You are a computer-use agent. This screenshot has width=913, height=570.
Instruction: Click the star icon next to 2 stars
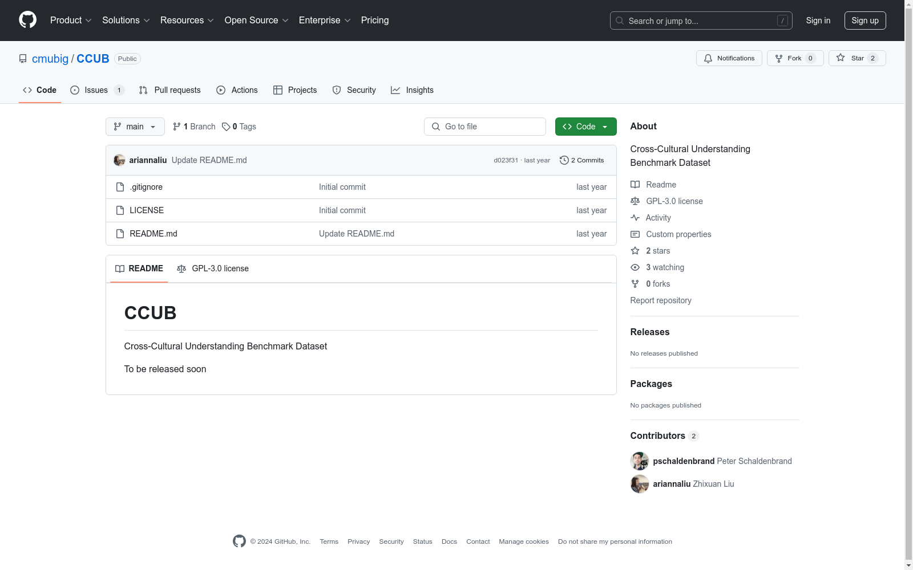tap(635, 251)
